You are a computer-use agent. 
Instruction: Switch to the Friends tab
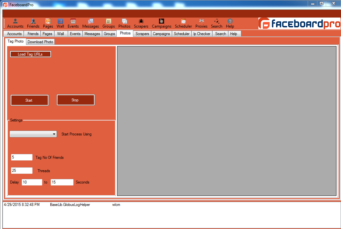(x=33, y=34)
